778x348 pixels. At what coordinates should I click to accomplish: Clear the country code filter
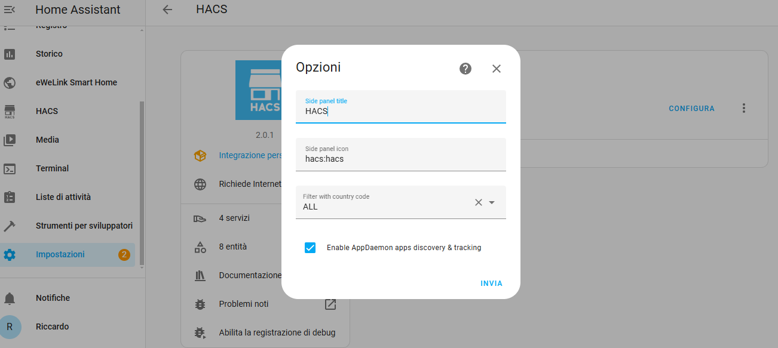point(478,202)
